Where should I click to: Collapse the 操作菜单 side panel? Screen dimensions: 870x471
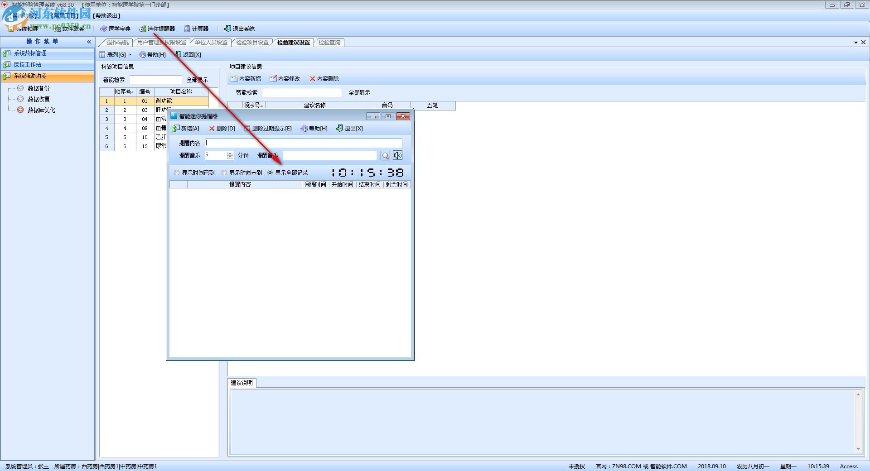click(89, 42)
